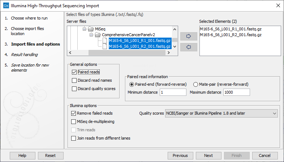Select step 5 Save location for new elements
The image size is (284, 162).
click(x=30, y=68)
